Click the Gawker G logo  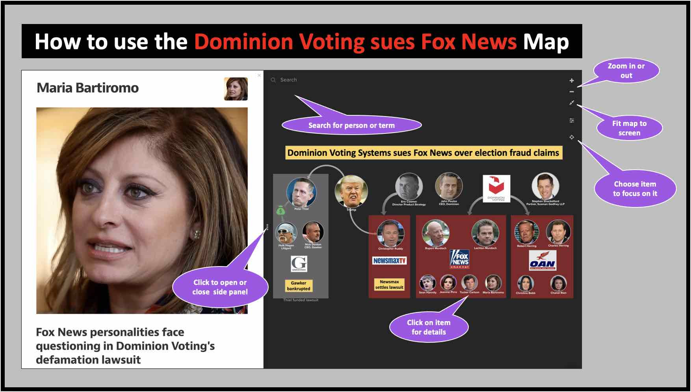click(x=299, y=264)
